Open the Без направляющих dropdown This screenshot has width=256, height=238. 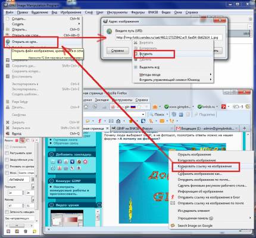point(20,218)
